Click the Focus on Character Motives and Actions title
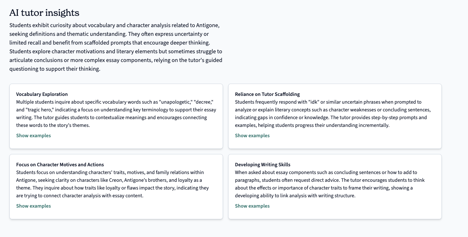This screenshot has width=468, height=237. click(60, 165)
